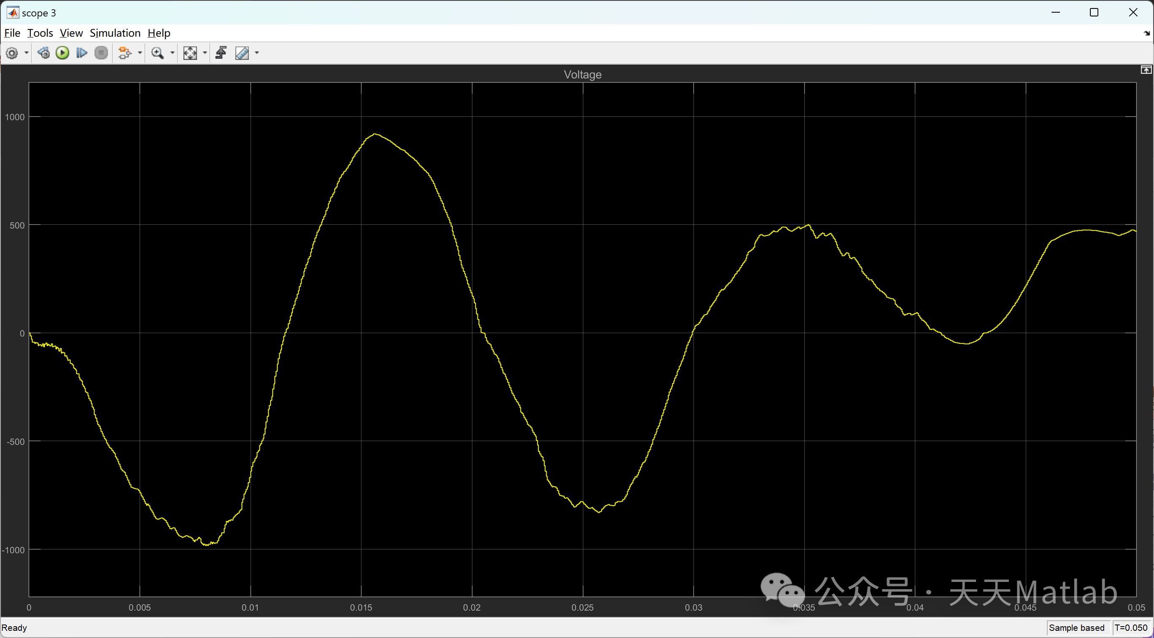Screen dimensions: 1154x638
Task: Open the View menu
Action: point(71,33)
